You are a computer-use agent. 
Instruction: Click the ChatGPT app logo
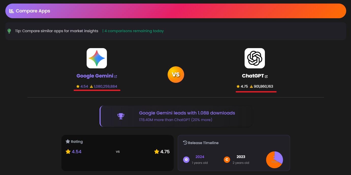(x=254, y=58)
